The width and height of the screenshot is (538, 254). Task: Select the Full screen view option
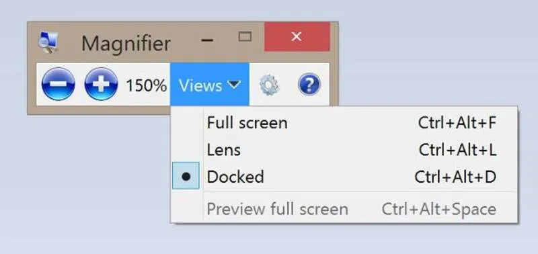pyautogui.click(x=344, y=123)
